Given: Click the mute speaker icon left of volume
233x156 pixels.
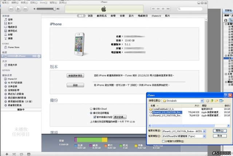Looking at the screenshot, I should click(35, 9).
